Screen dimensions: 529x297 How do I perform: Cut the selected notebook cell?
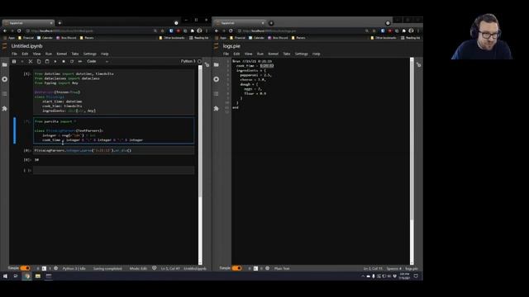click(x=31, y=62)
